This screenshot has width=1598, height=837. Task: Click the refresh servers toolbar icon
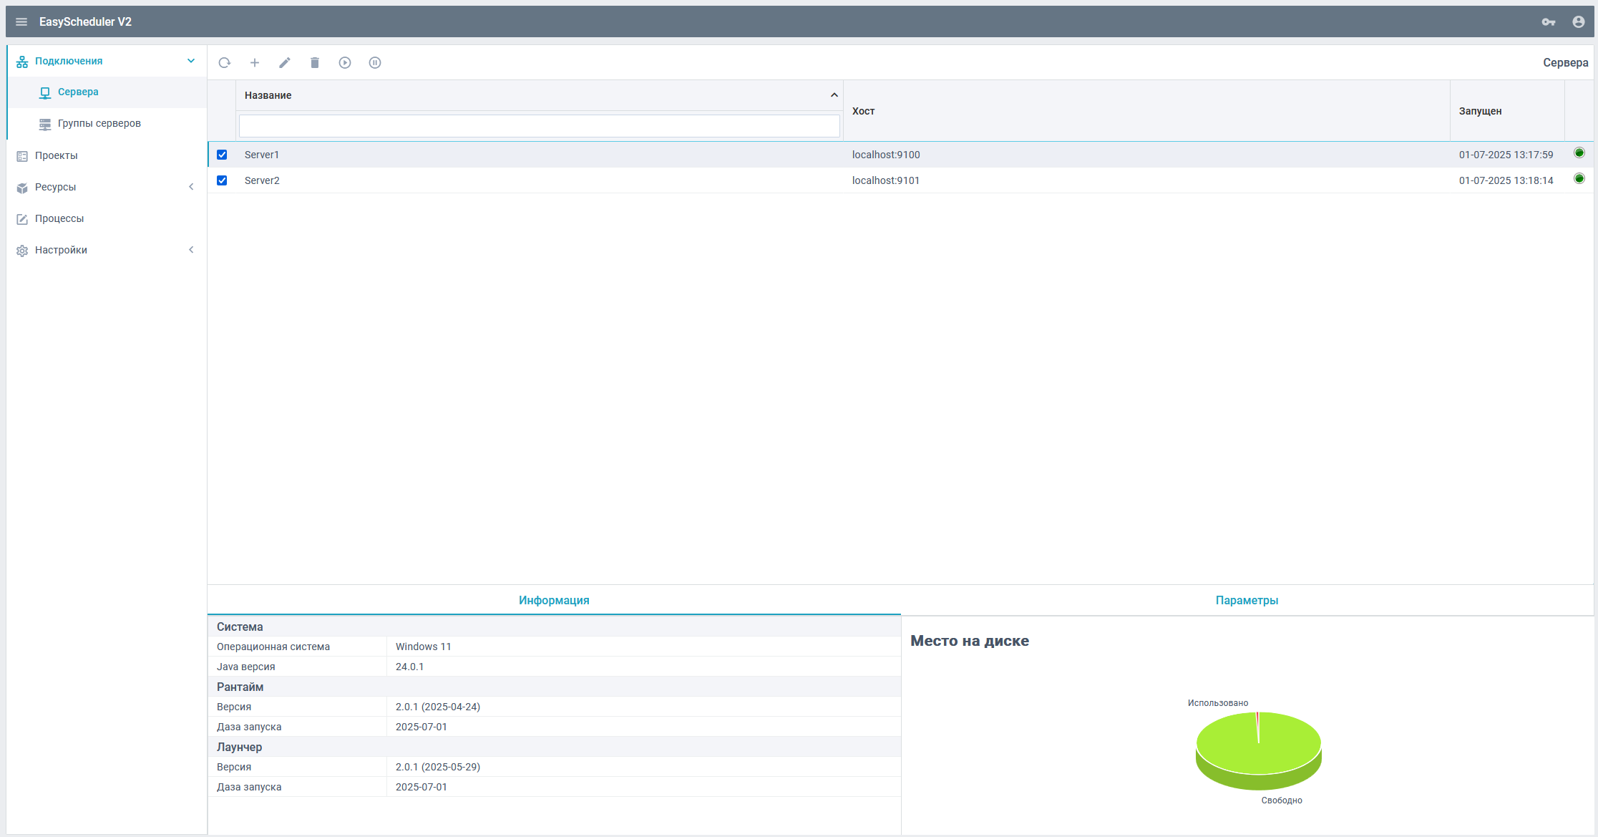click(225, 63)
